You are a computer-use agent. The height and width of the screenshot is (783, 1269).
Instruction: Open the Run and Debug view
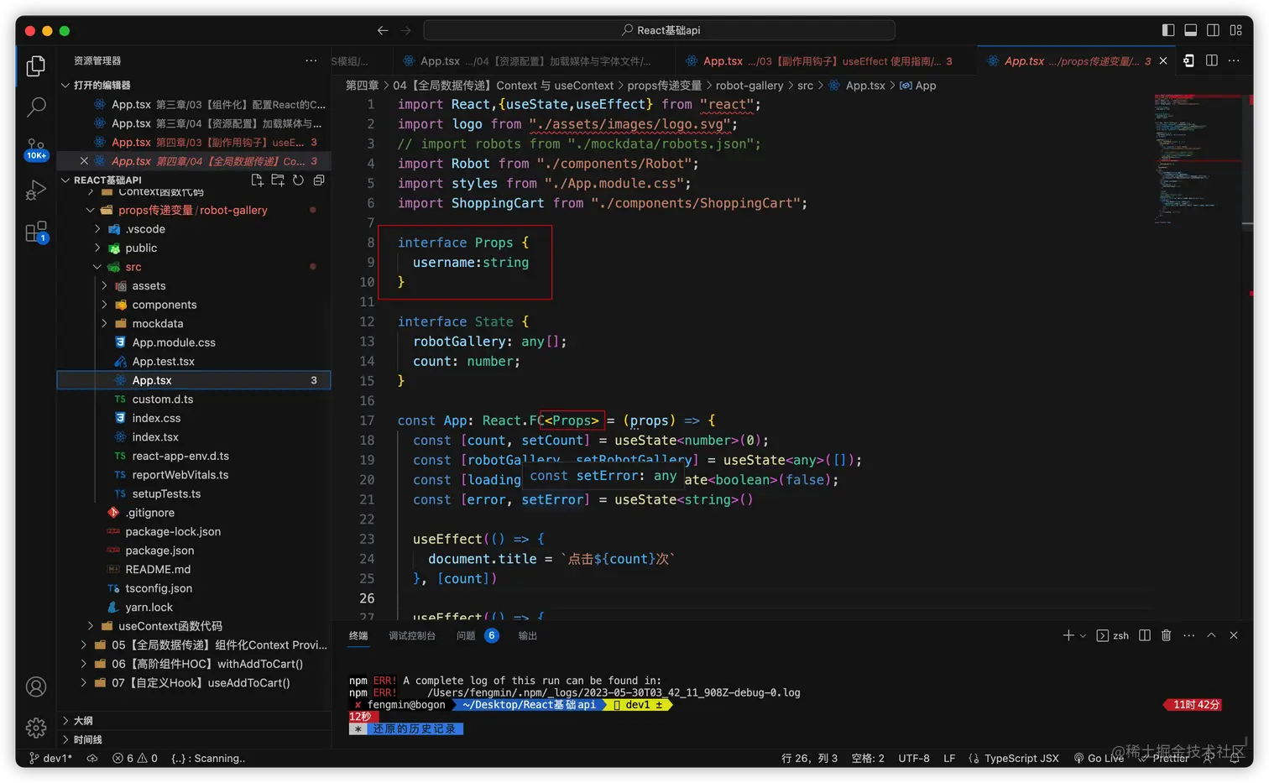pos(36,191)
